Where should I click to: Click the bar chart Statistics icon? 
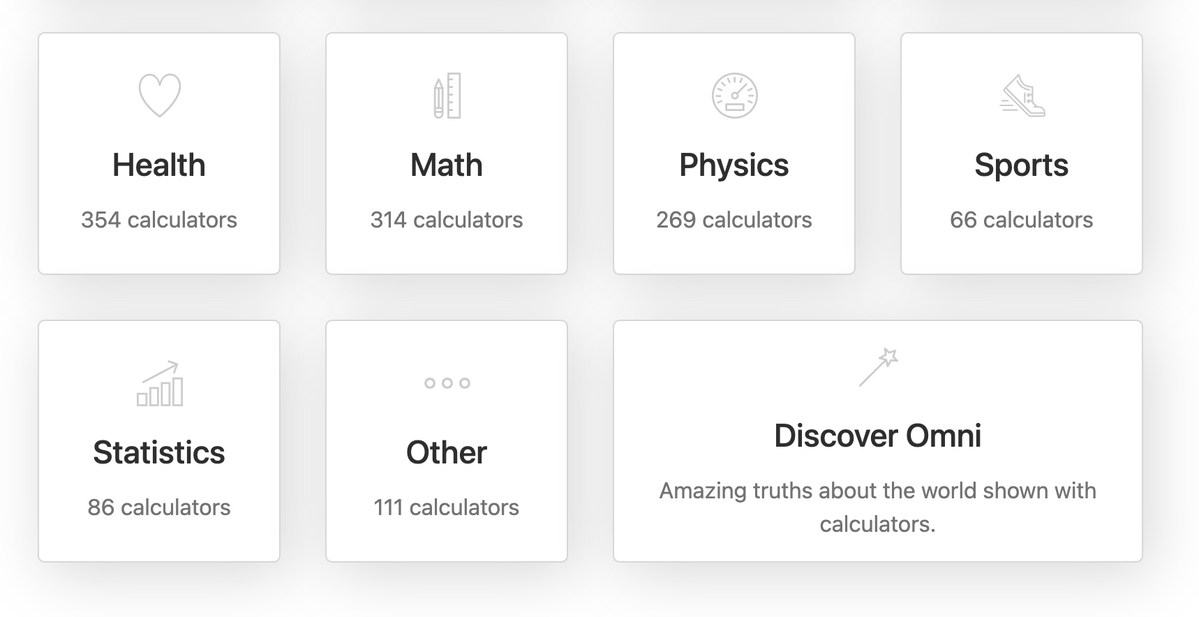pos(160,384)
